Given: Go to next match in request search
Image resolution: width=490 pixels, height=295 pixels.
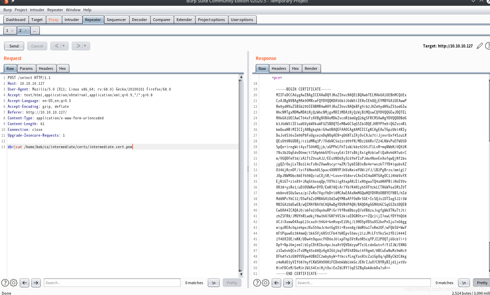Looking at the screenshot, I should tap(36, 283).
